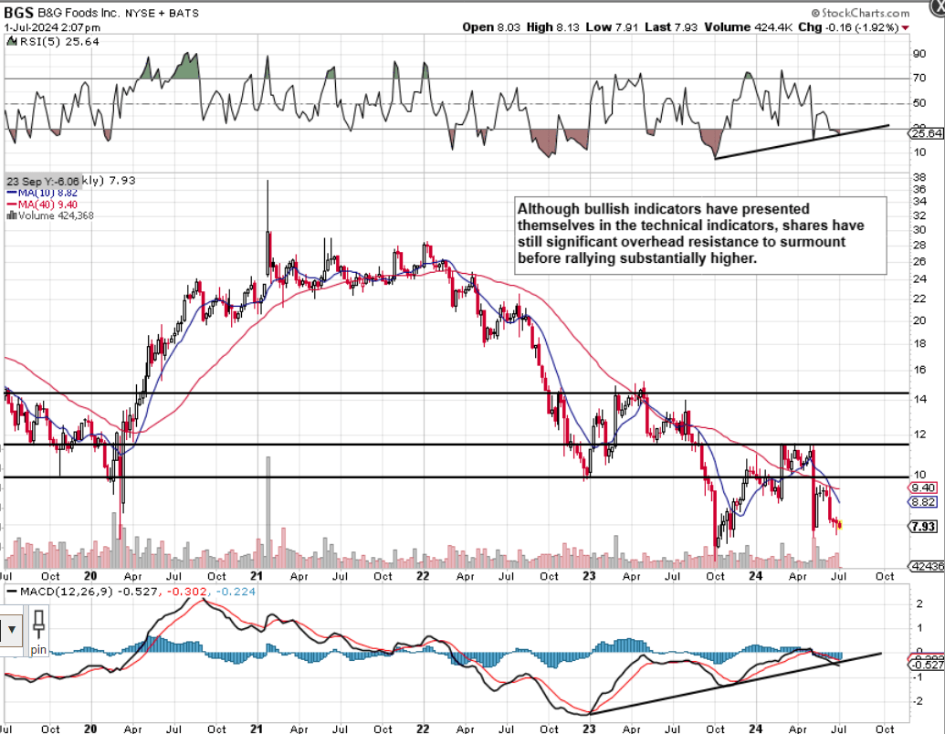Select the pin annotation tool icon
Viewport: 945px width, 734px height.
pyautogui.click(x=37, y=624)
